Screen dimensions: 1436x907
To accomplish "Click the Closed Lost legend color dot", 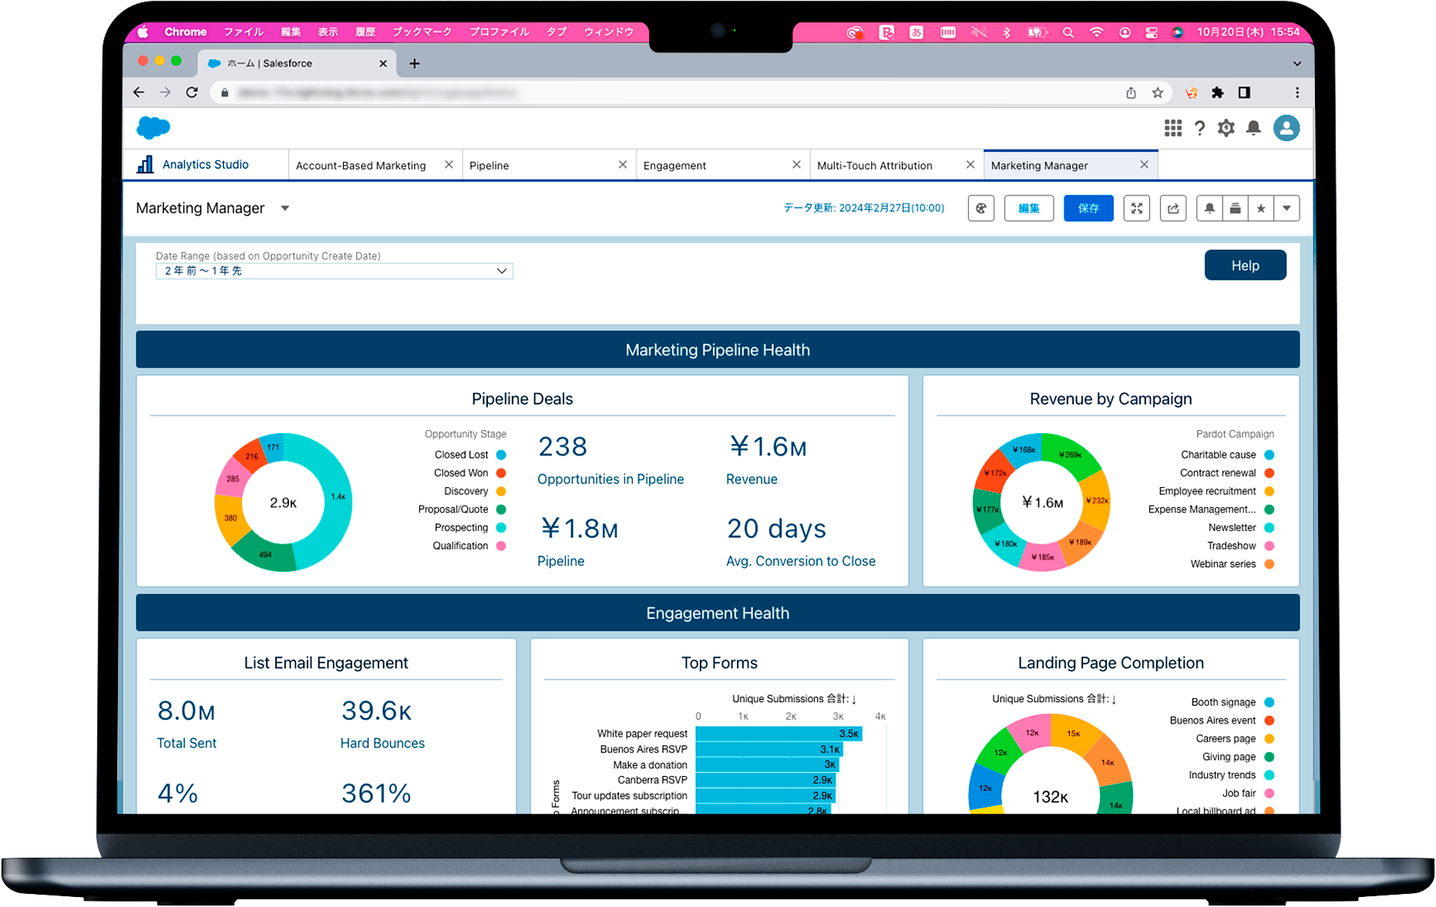I will coord(501,455).
